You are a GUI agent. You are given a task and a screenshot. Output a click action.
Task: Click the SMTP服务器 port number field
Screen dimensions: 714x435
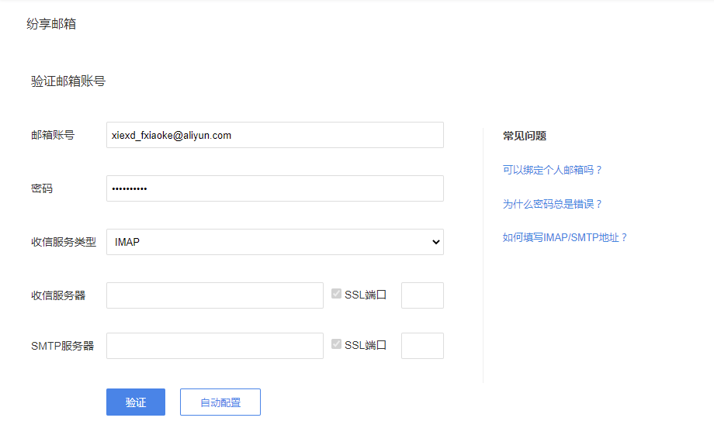coord(422,346)
